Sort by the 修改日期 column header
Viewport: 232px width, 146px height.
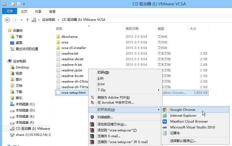132,29
